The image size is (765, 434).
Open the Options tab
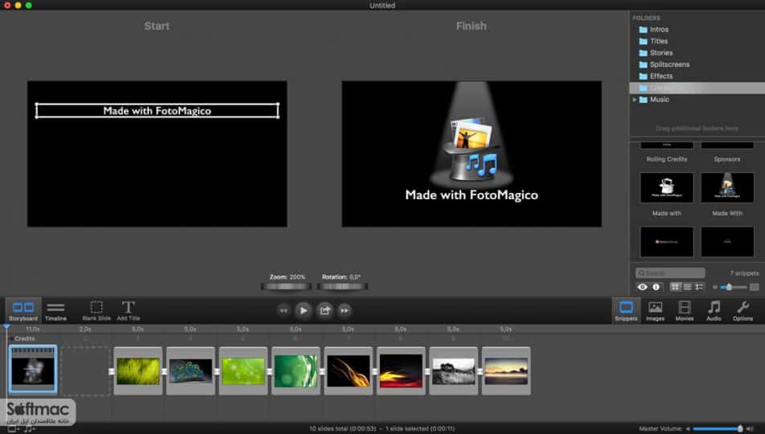(742, 310)
